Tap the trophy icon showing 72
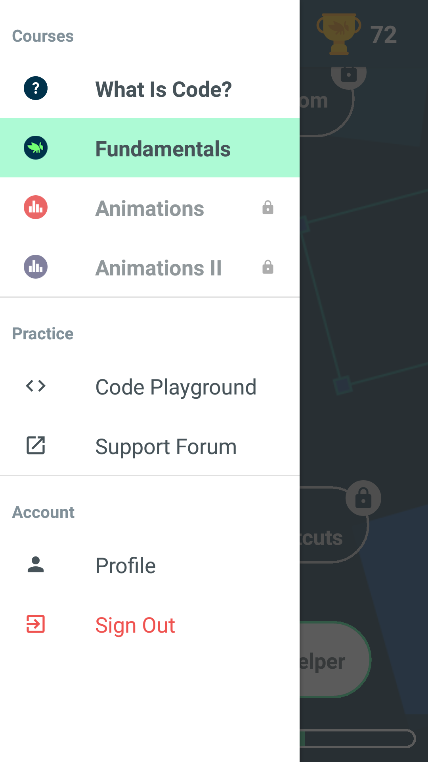Image resolution: width=428 pixels, height=762 pixels. pyautogui.click(x=339, y=34)
